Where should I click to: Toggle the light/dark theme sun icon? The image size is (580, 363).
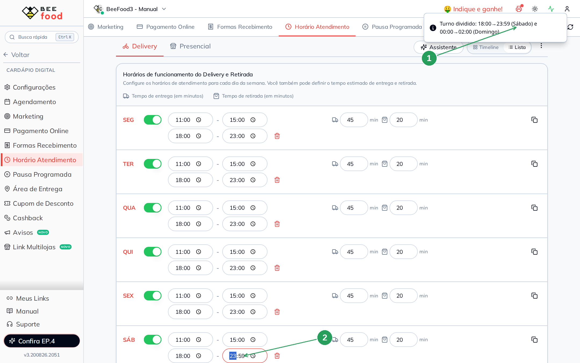[x=535, y=9]
